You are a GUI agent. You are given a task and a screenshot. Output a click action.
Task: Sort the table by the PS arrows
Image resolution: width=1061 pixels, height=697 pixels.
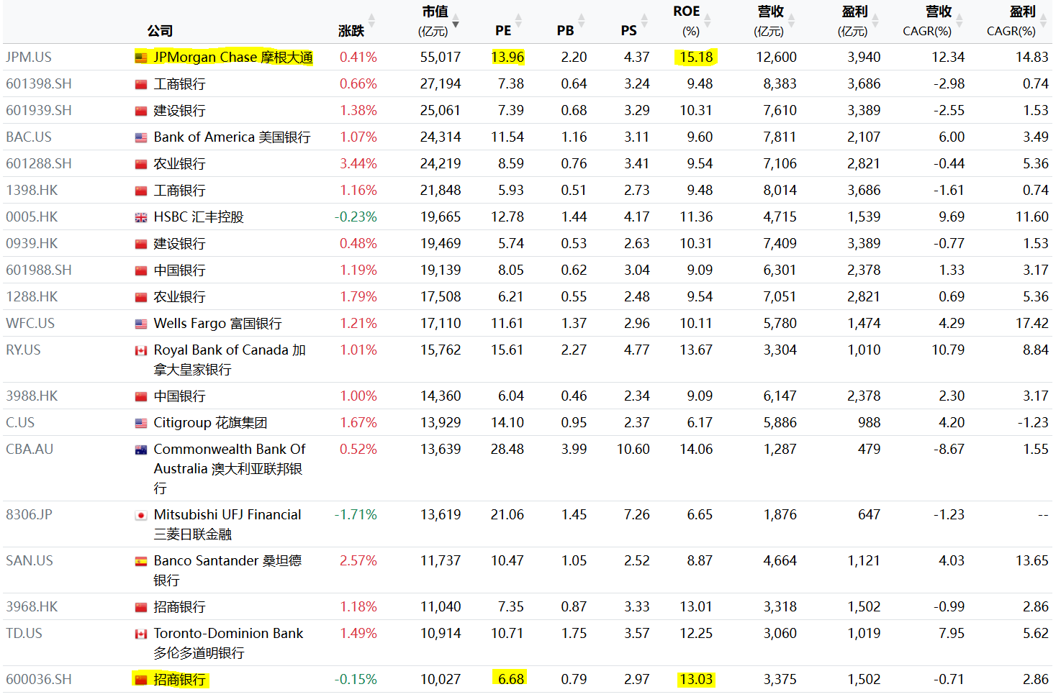pos(644,21)
